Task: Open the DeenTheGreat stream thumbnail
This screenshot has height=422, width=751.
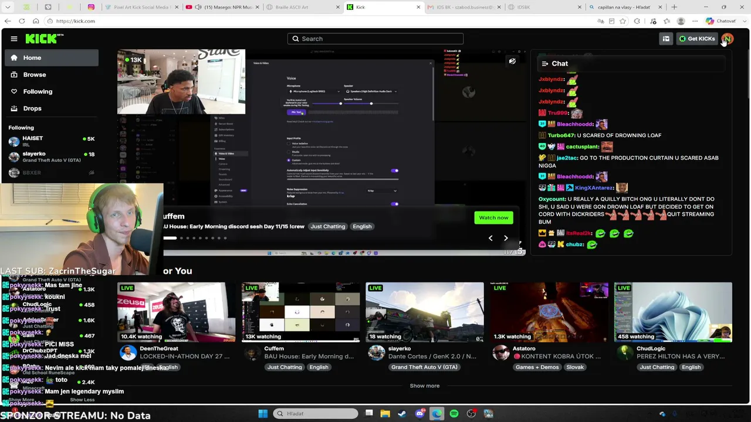Action: tap(176, 312)
